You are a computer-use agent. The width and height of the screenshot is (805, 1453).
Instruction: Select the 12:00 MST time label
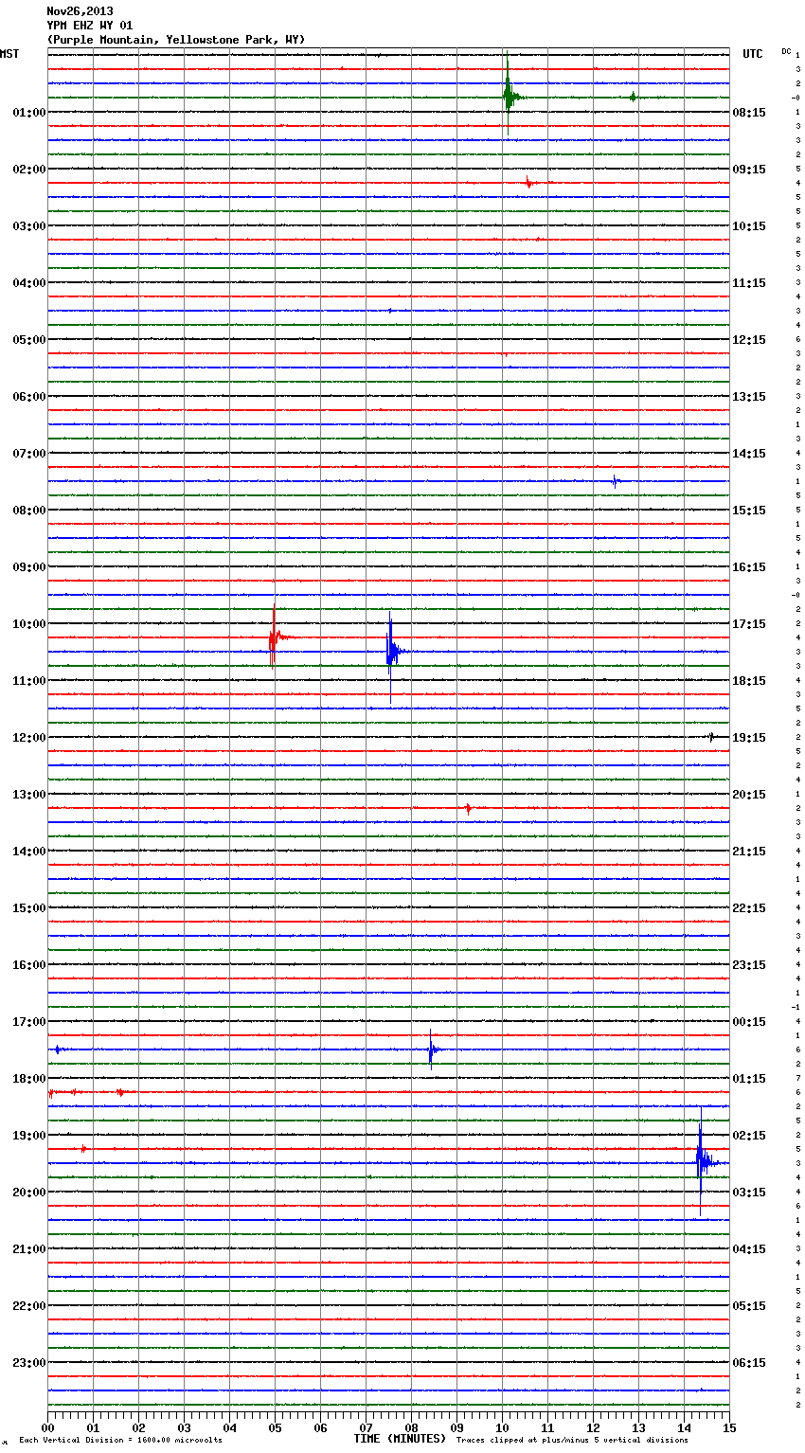pos(28,737)
